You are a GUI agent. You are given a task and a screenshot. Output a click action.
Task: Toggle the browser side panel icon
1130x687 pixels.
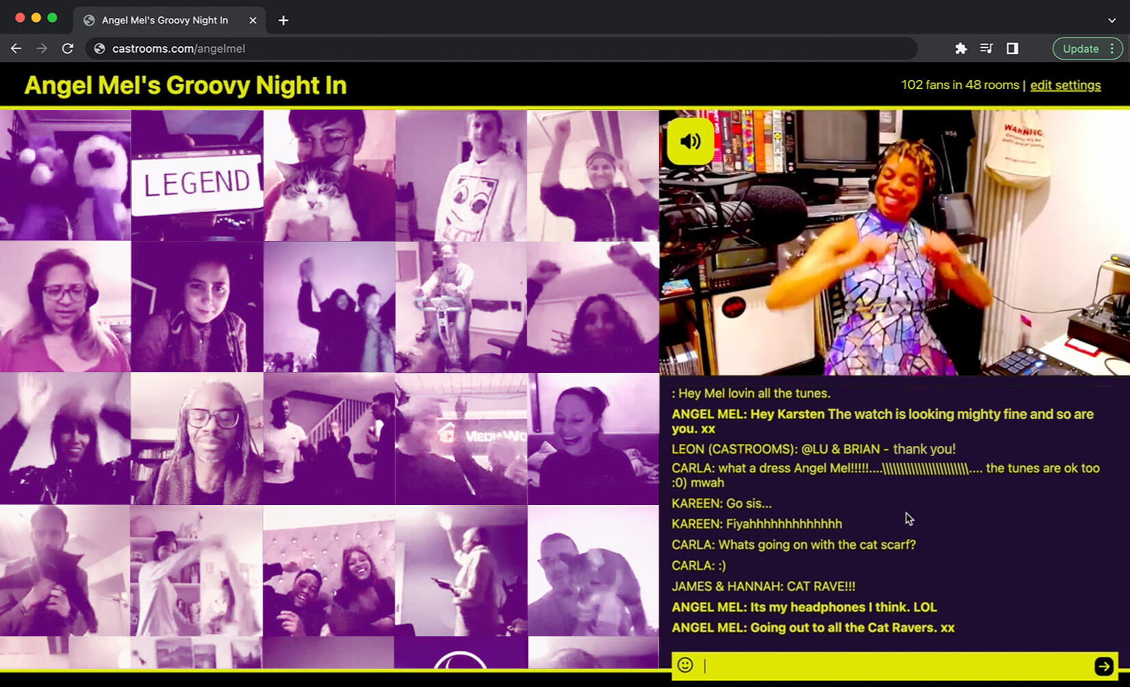click(x=1012, y=49)
